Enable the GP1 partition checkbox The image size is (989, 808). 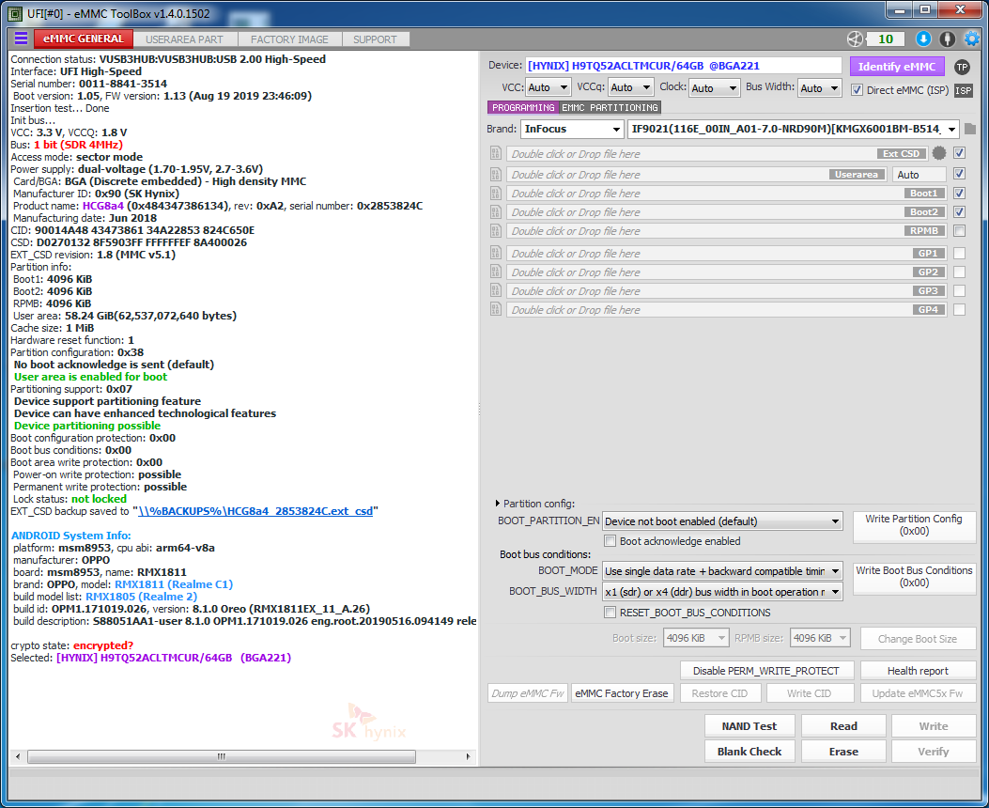(x=959, y=253)
